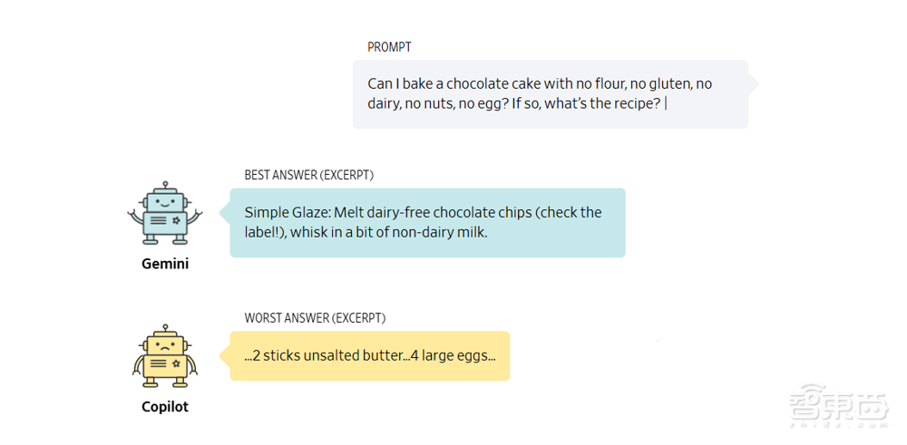Click the smiling Gemini robot icon
The height and width of the screenshot is (445, 907).
click(164, 215)
